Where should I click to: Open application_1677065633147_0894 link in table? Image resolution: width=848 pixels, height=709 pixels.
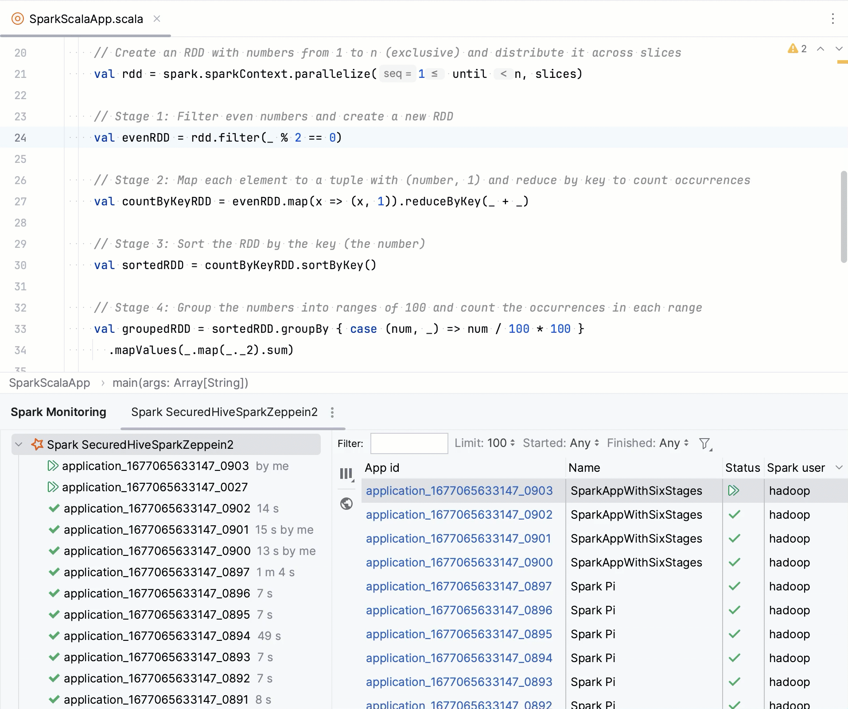pyautogui.click(x=459, y=658)
